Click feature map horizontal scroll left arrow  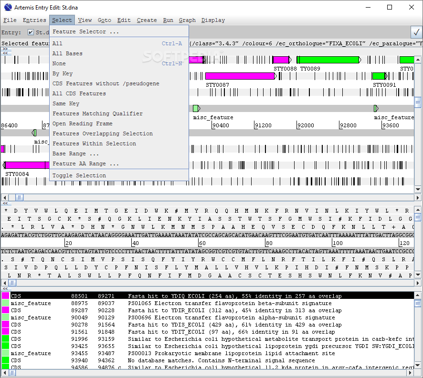tap(5, 198)
